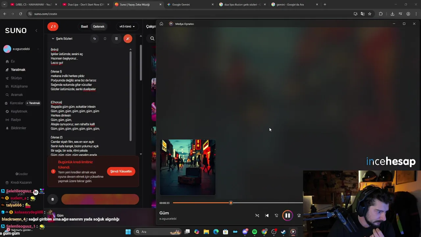Open Kütüphane in the sidebar

tap(19, 86)
